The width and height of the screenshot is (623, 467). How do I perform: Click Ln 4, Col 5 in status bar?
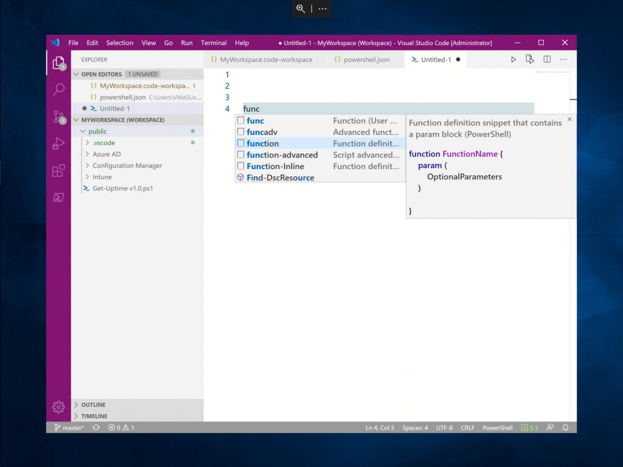pos(380,427)
